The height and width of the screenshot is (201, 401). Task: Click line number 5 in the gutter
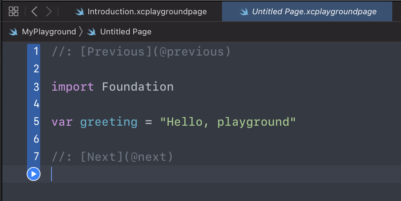pos(36,122)
